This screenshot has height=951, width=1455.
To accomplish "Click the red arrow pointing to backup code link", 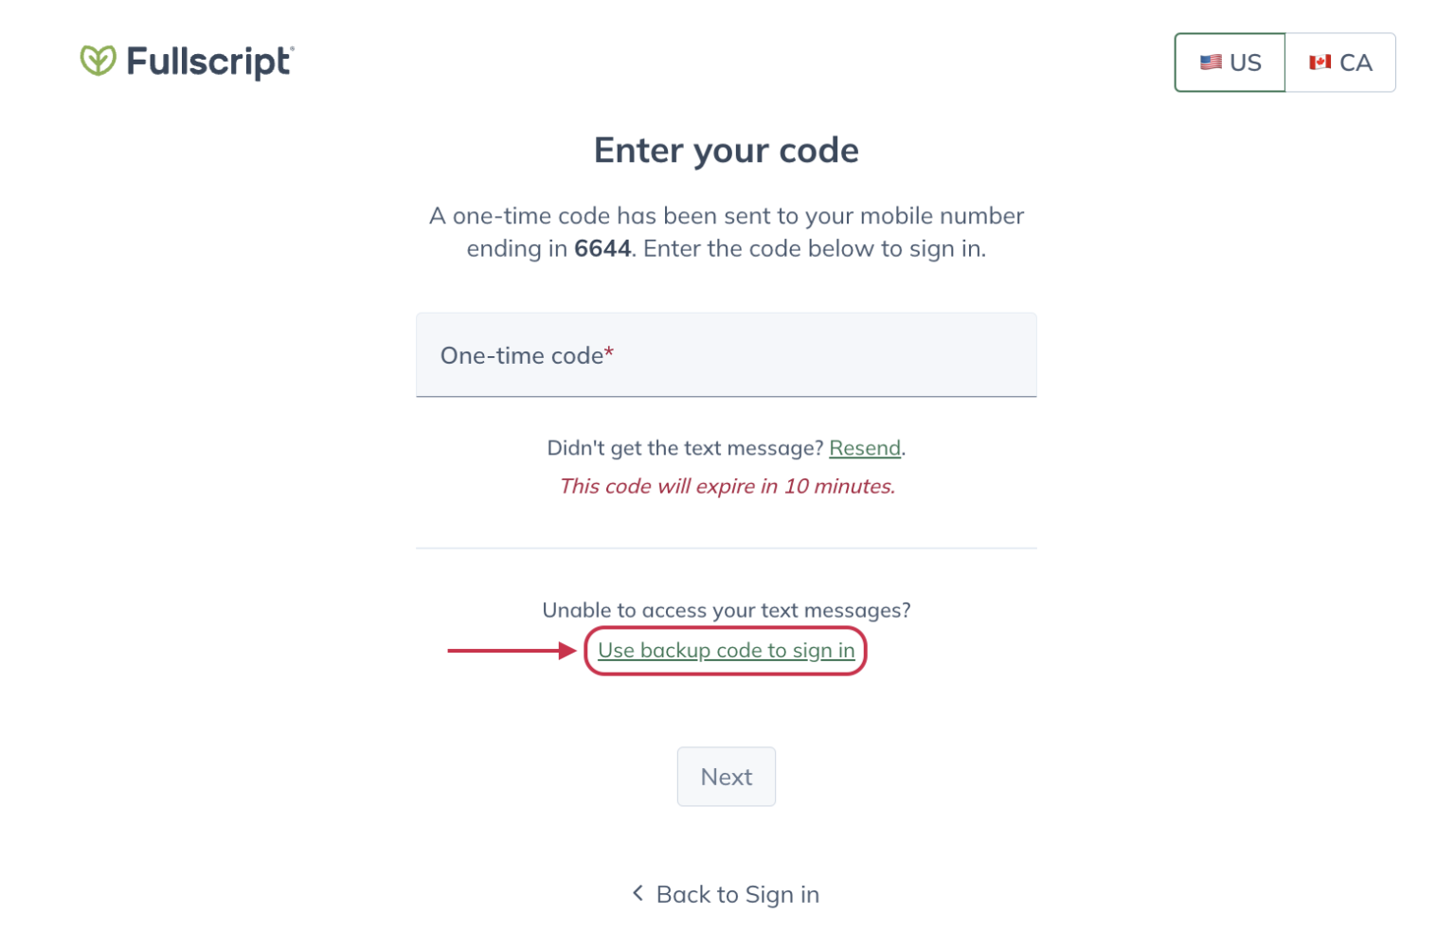I will (507, 651).
